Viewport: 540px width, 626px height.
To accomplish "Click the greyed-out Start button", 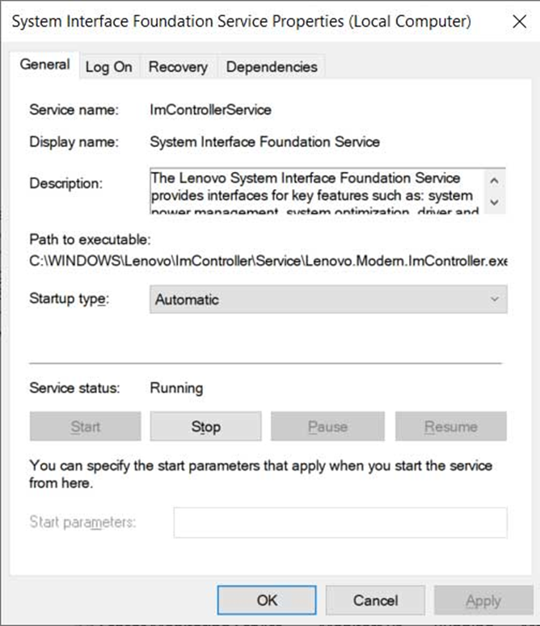I will (x=85, y=426).
